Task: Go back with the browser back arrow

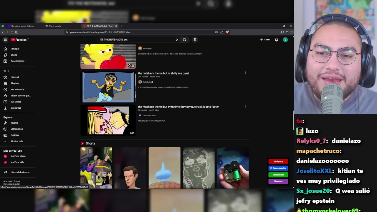Action: 3,32
